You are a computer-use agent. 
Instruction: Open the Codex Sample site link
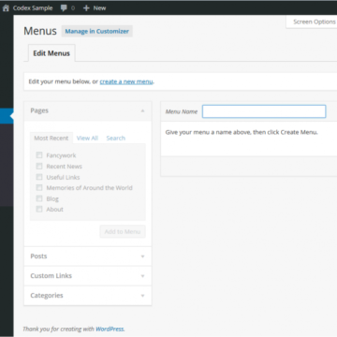click(33, 8)
